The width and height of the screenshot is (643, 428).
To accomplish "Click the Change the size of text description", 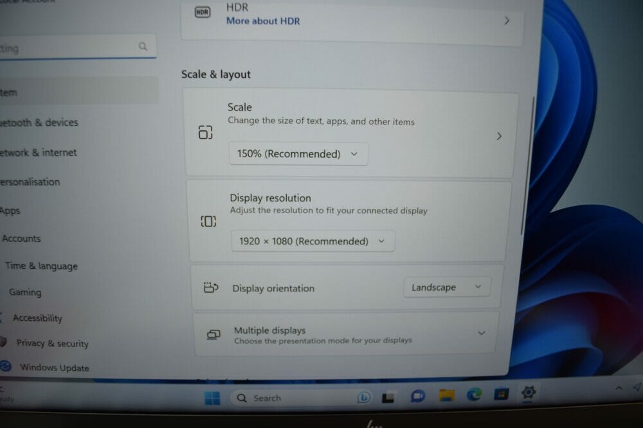I will (321, 121).
